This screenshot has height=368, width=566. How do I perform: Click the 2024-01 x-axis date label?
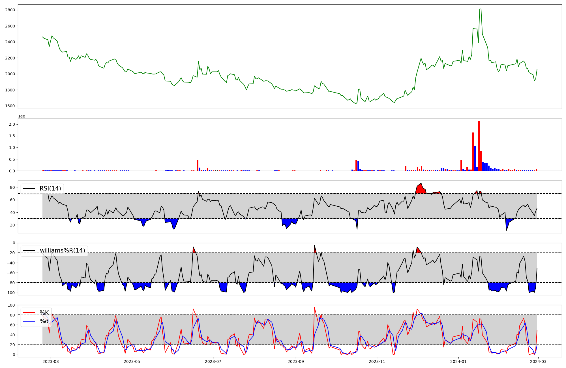[458, 361]
